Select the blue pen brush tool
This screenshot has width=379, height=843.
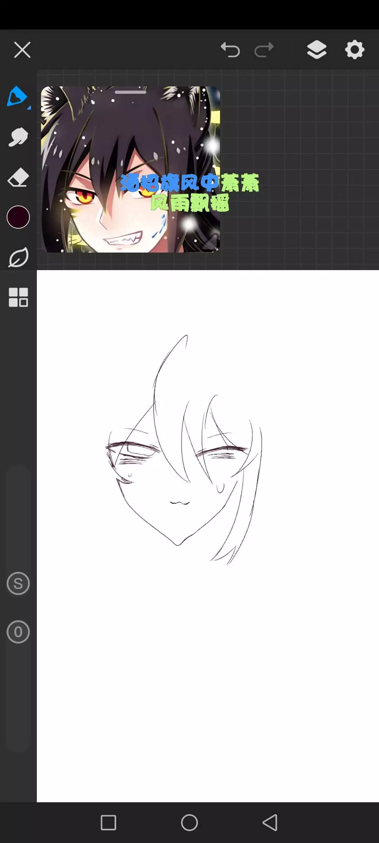[x=17, y=96]
